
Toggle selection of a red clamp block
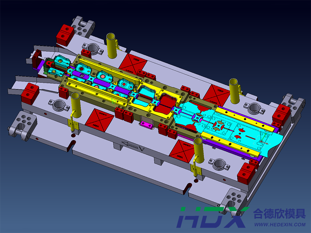tap(66, 35)
